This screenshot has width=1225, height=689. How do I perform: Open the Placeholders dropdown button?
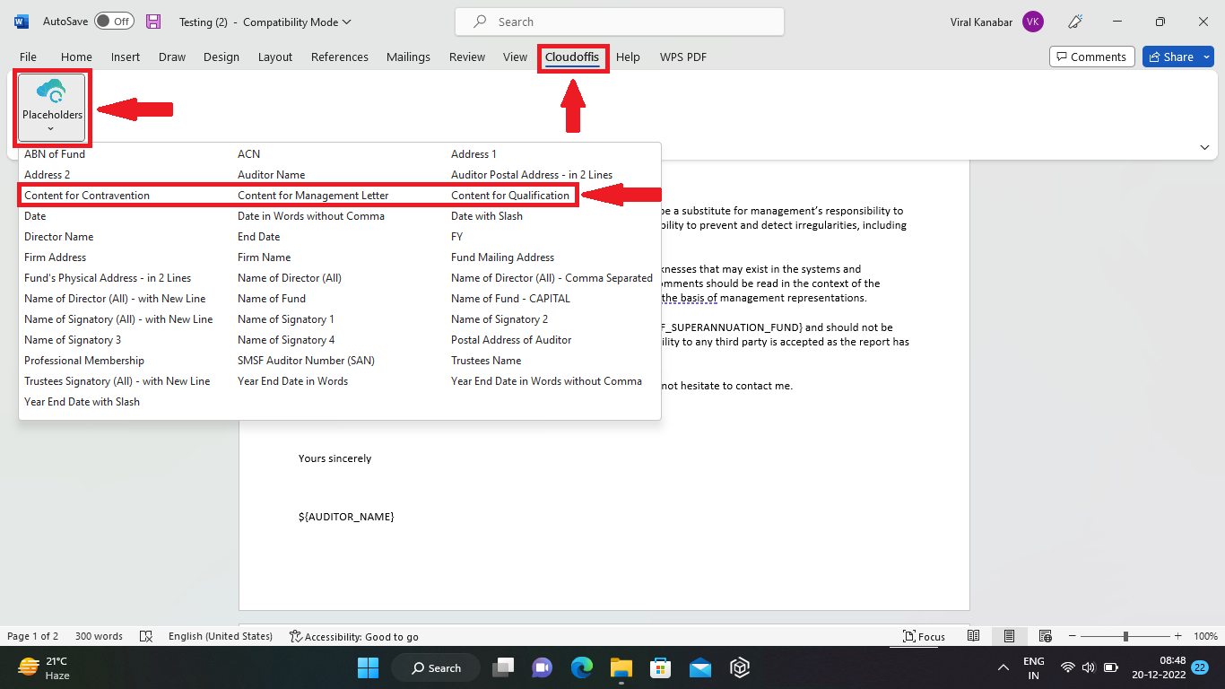[x=52, y=108]
